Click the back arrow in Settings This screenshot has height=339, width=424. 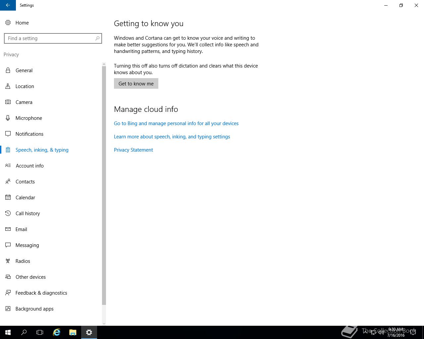click(x=8, y=5)
